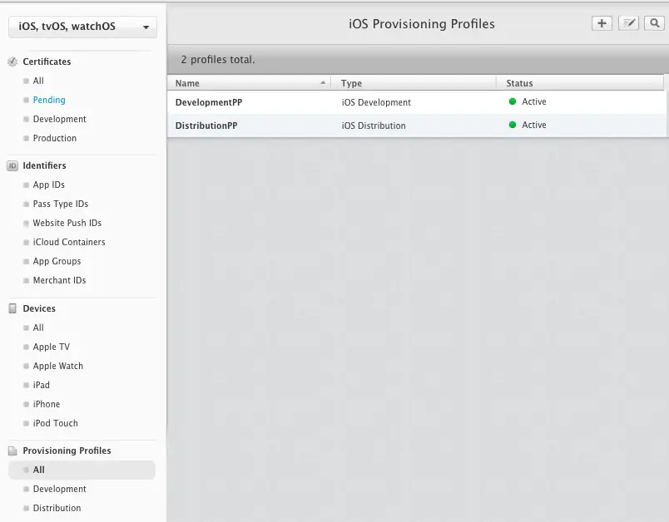Click the Identifiers section heading

coord(44,165)
